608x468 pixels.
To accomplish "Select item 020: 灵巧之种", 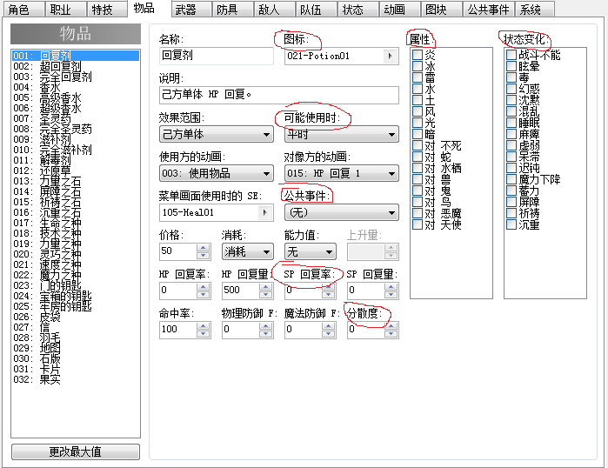I will (76, 254).
